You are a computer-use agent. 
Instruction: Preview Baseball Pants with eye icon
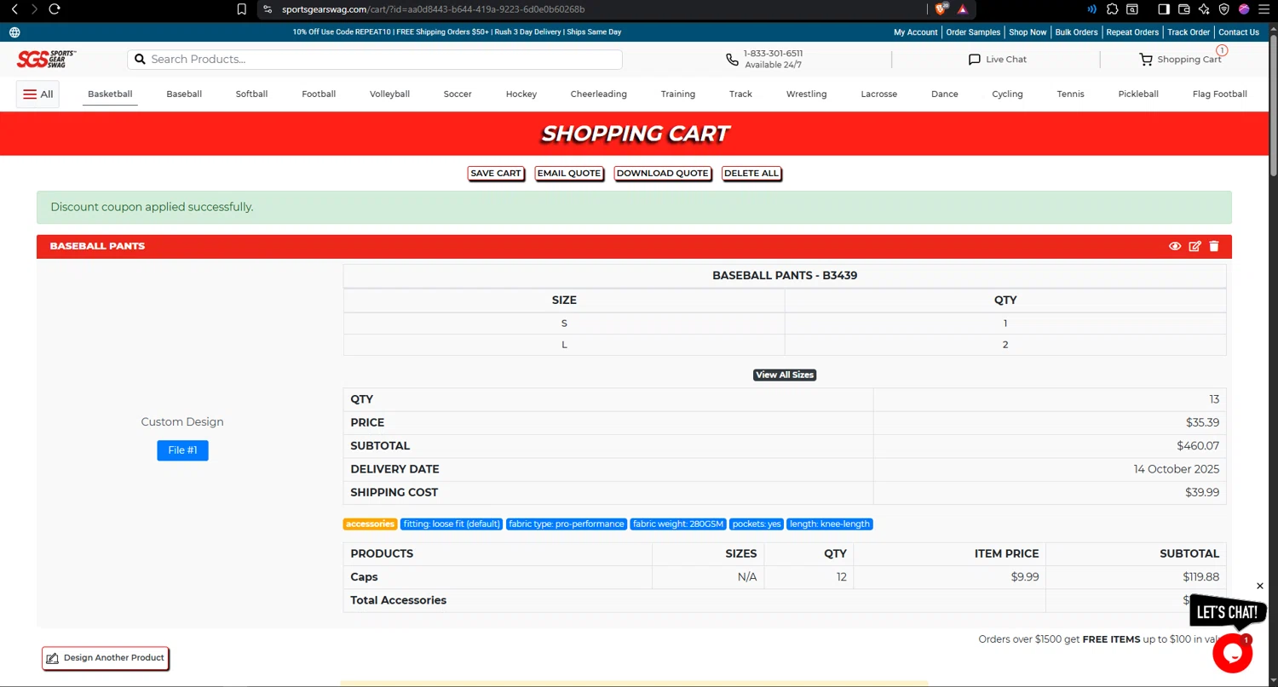[x=1175, y=246]
